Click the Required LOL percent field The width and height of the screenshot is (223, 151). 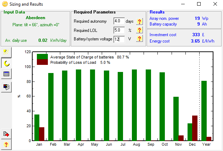click(119, 30)
